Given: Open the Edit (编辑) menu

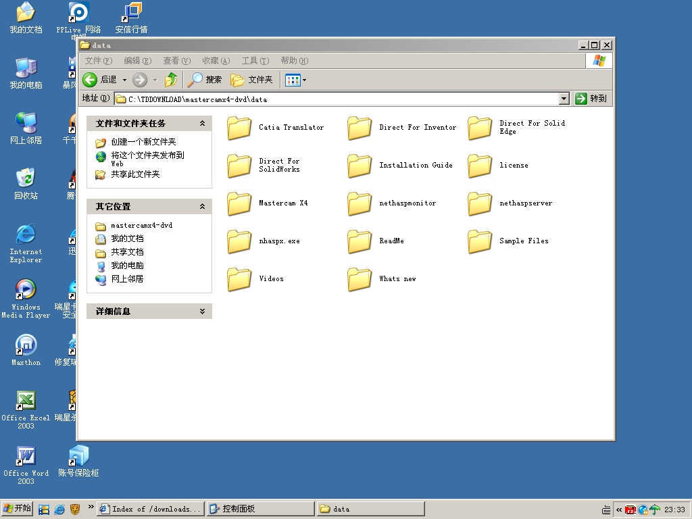Looking at the screenshot, I should click(138, 61).
